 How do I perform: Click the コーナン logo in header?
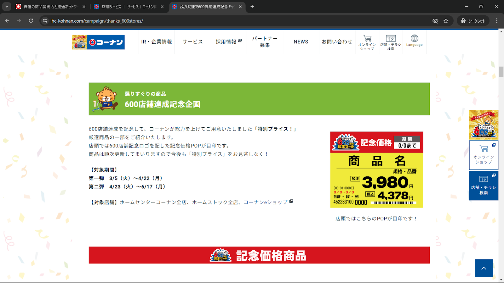tap(98, 42)
